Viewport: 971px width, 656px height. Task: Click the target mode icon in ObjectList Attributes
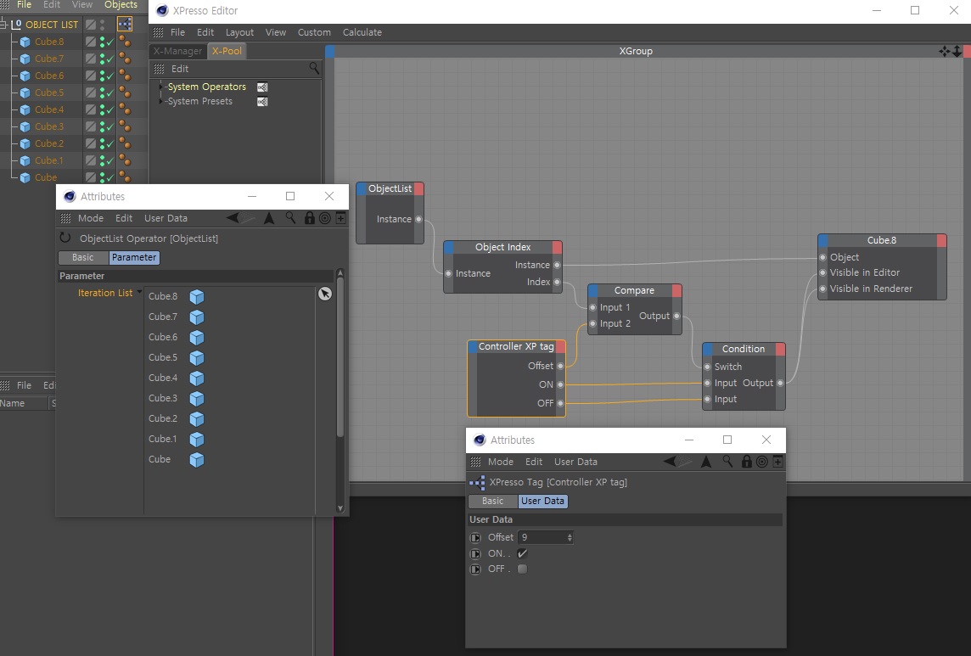pos(324,218)
